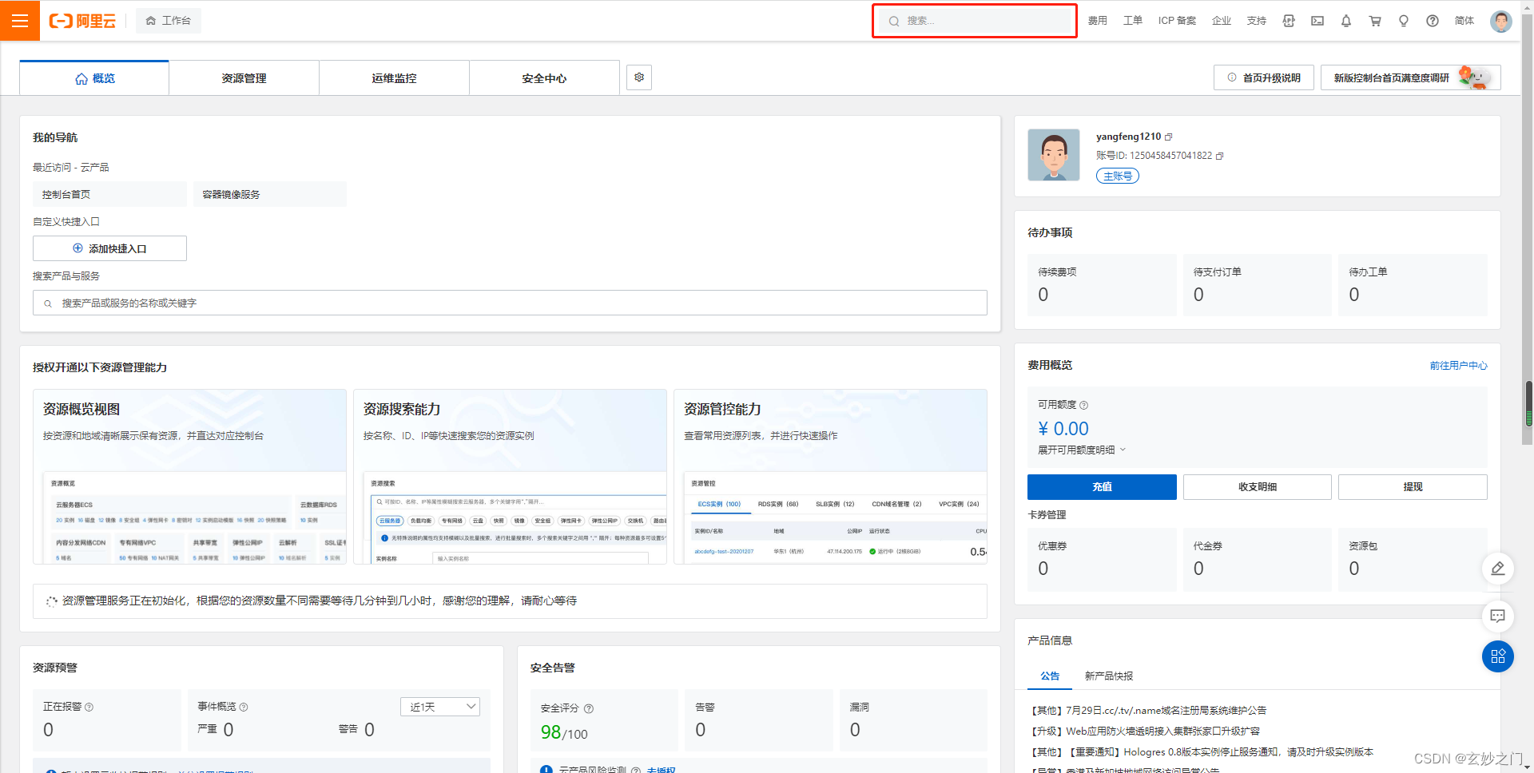Open 工单 menu in top bar
Screen dimensions: 1534x773
1133,21
